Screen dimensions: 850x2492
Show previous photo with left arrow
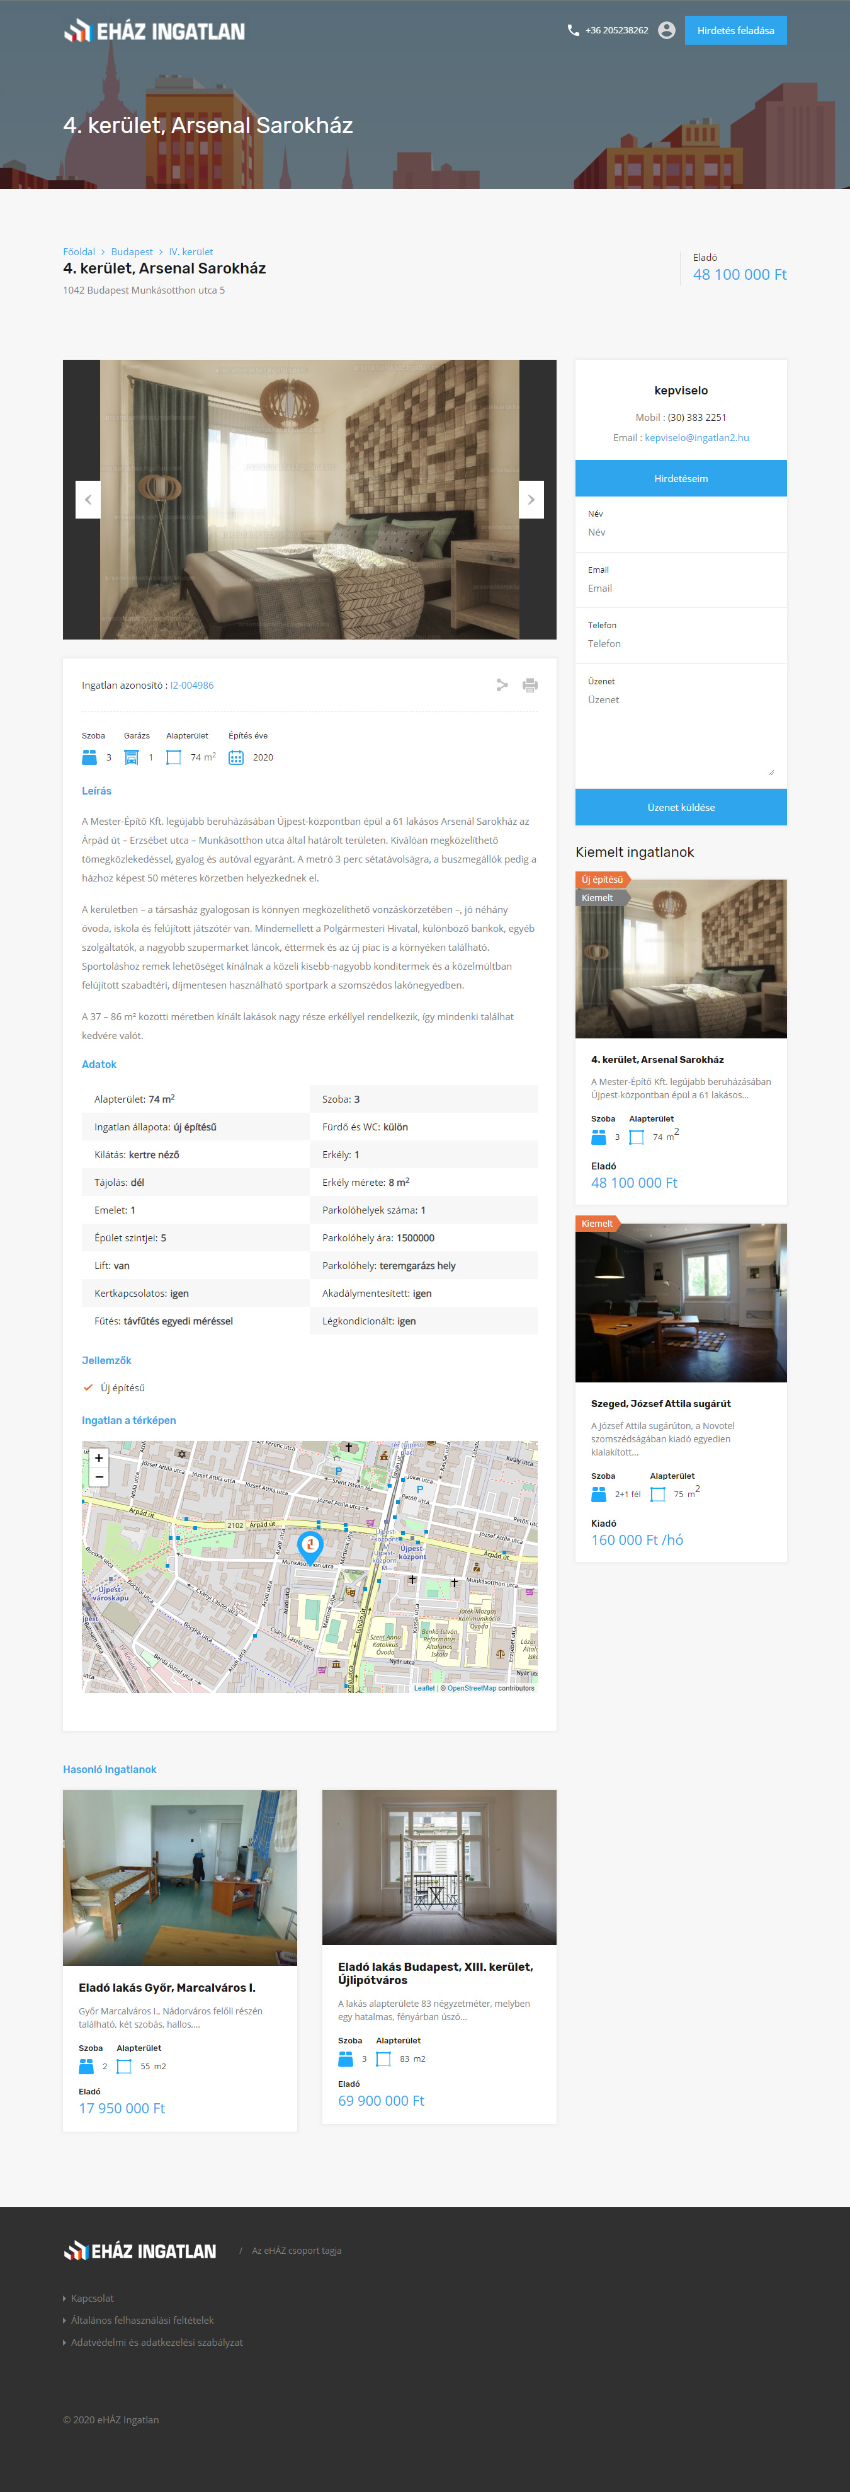tap(88, 499)
